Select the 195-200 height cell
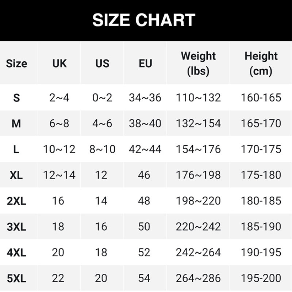The height and width of the screenshot is (292, 292). [x=261, y=278]
